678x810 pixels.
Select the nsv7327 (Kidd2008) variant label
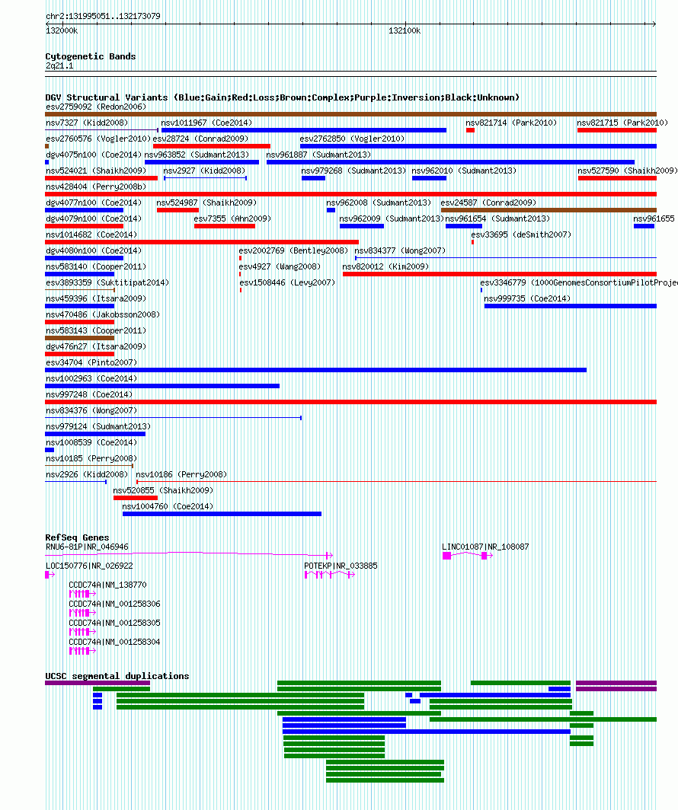click(87, 123)
